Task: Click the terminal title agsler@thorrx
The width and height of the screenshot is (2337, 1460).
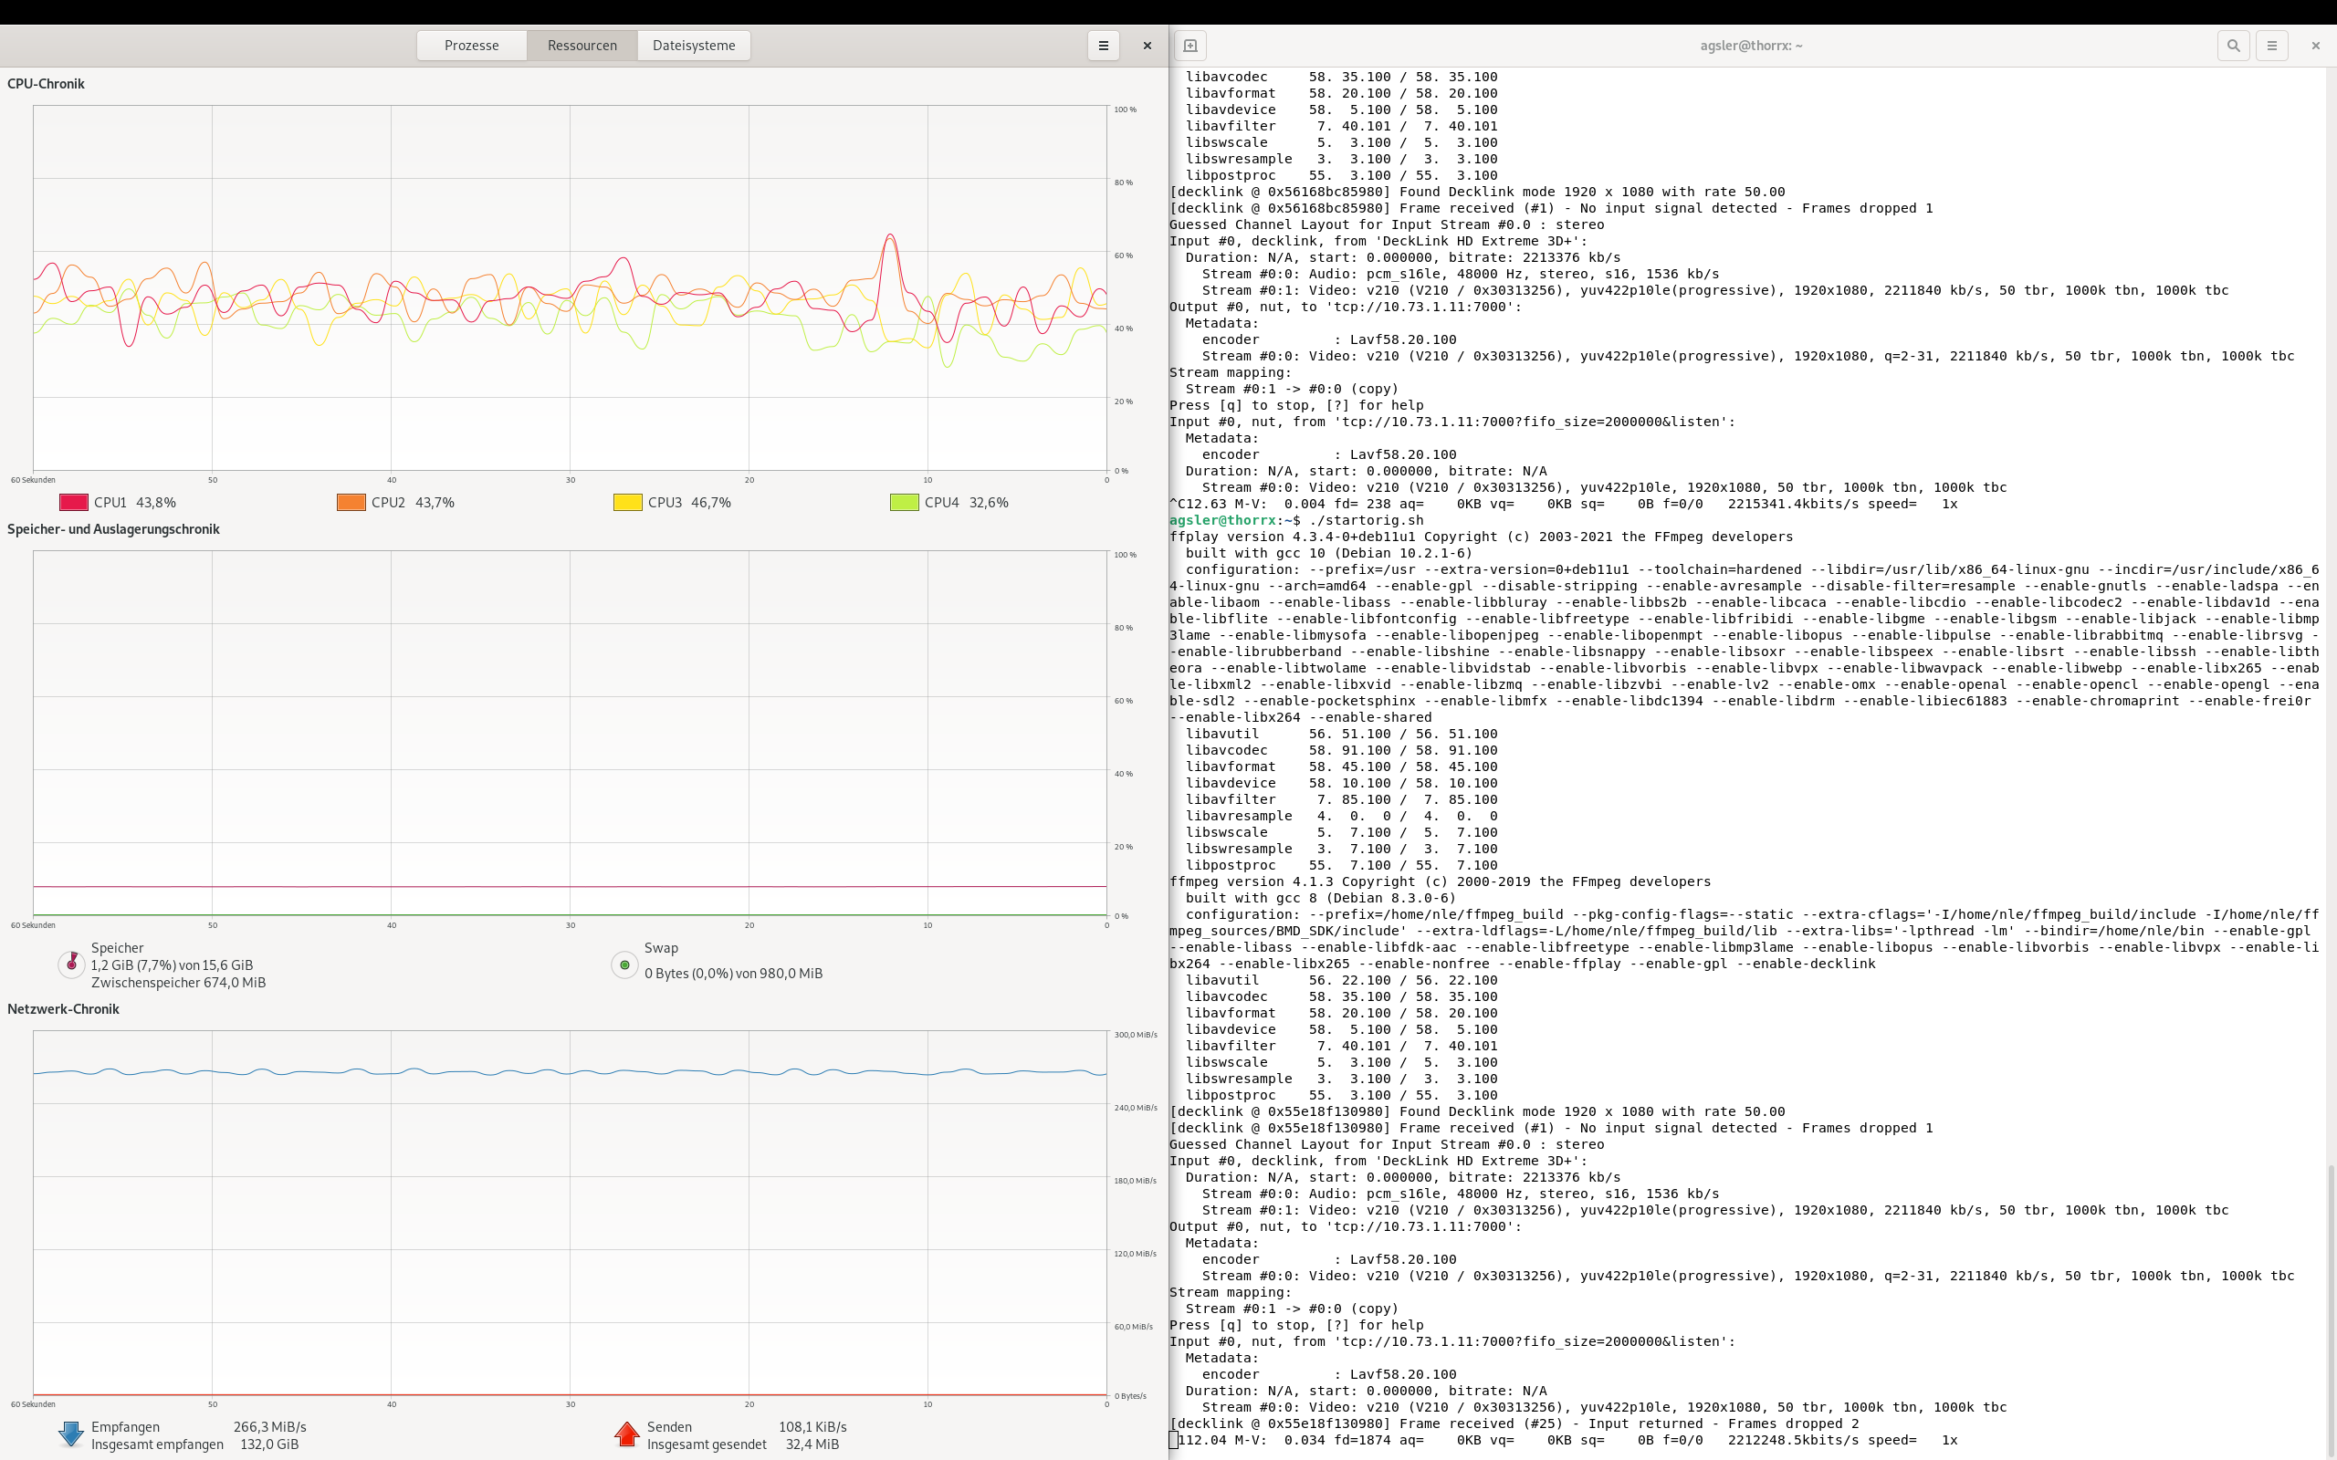Action: click(1751, 46)
